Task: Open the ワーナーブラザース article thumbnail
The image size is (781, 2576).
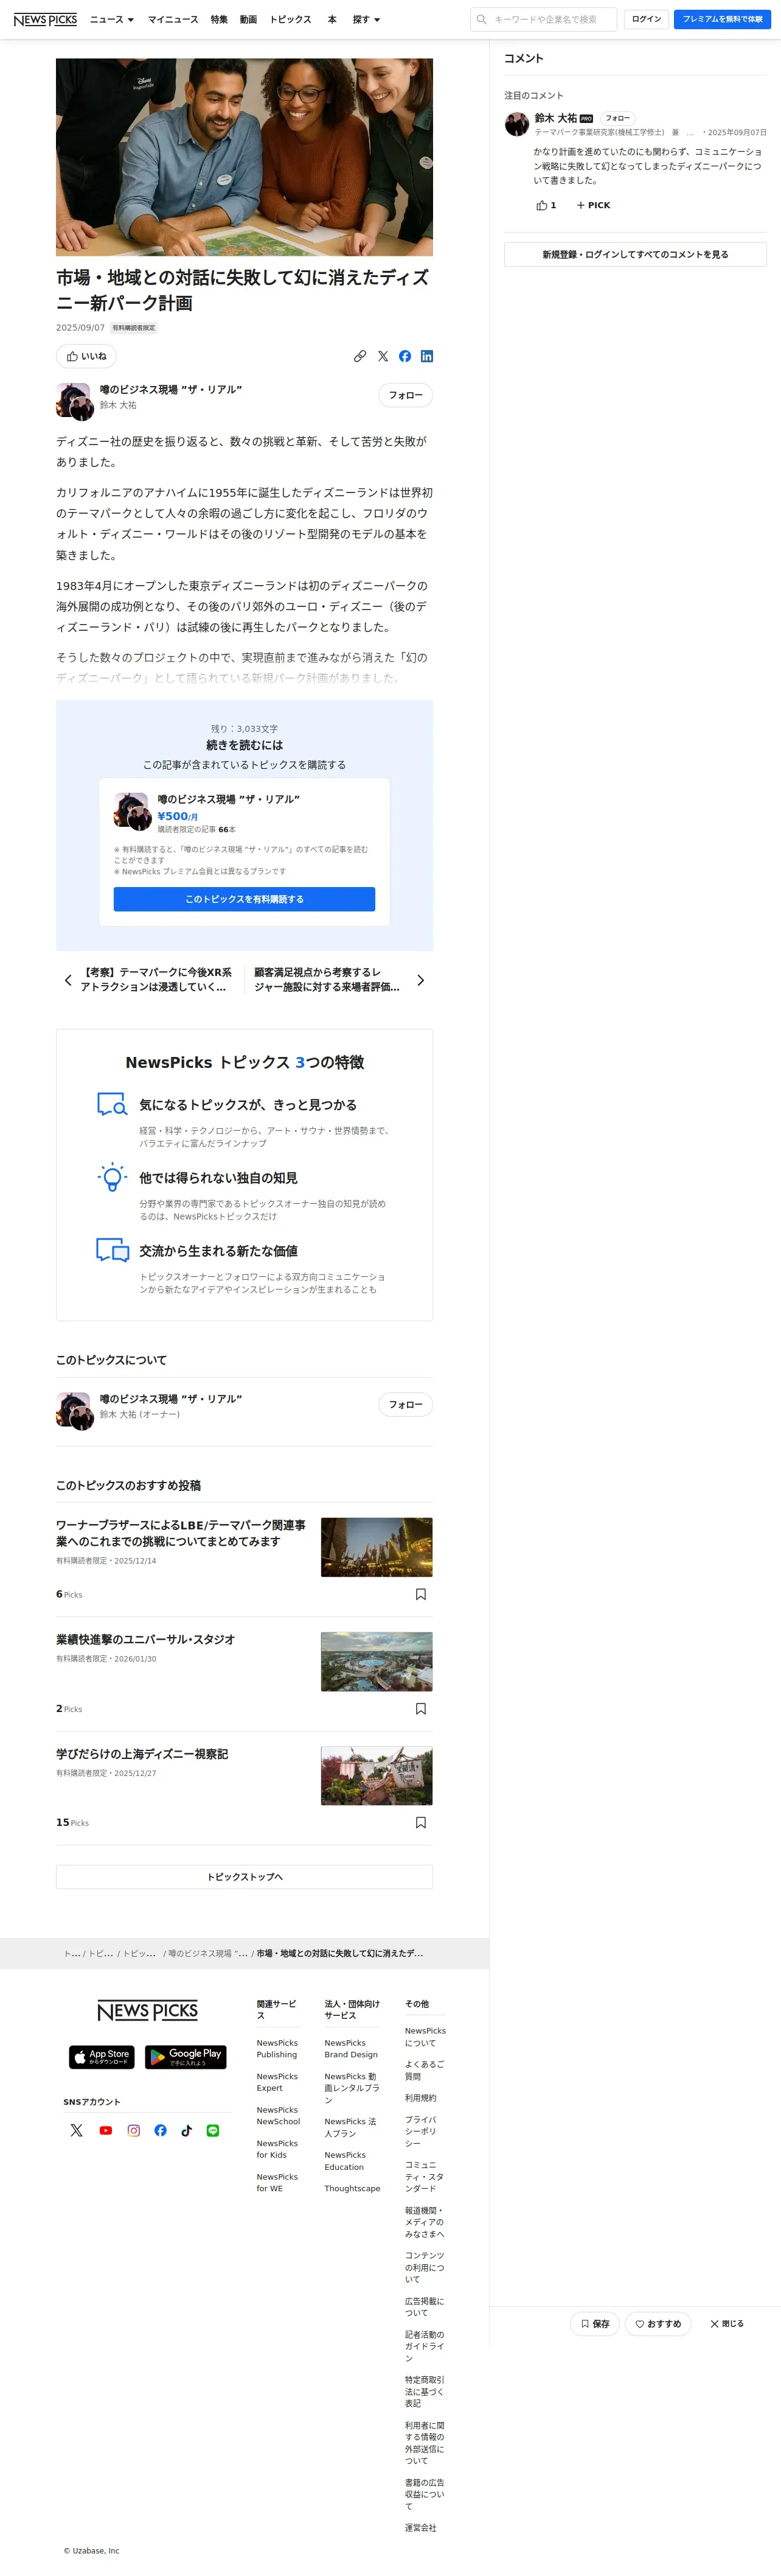Action: point(377,1547)
